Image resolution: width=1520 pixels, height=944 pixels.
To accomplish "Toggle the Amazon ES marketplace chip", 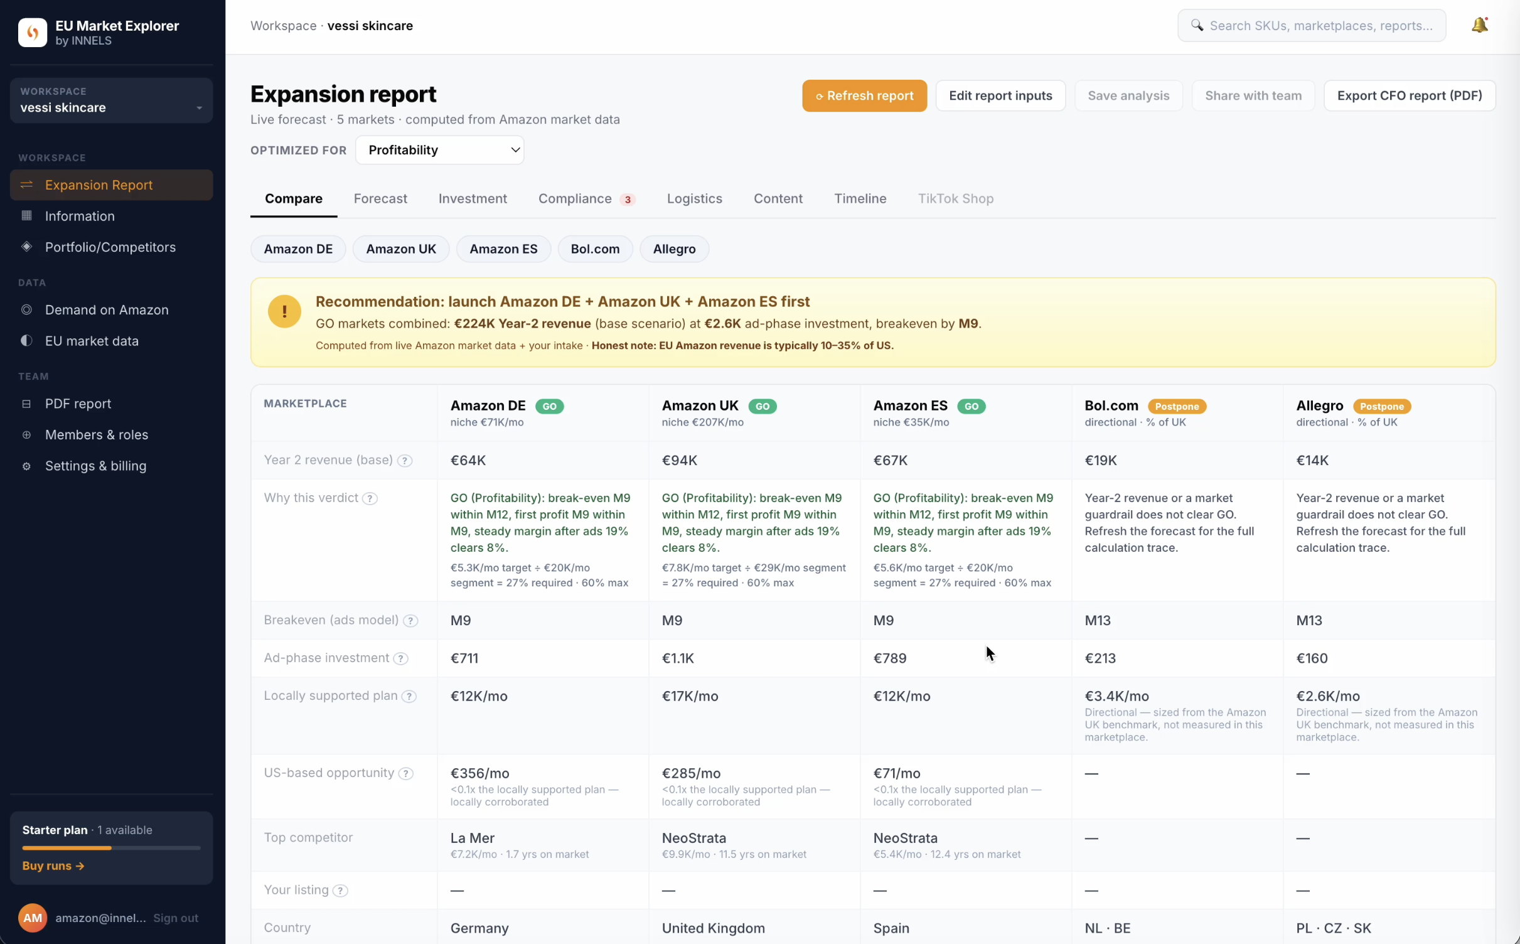I will pyautogui.click(x=503, y=249).
